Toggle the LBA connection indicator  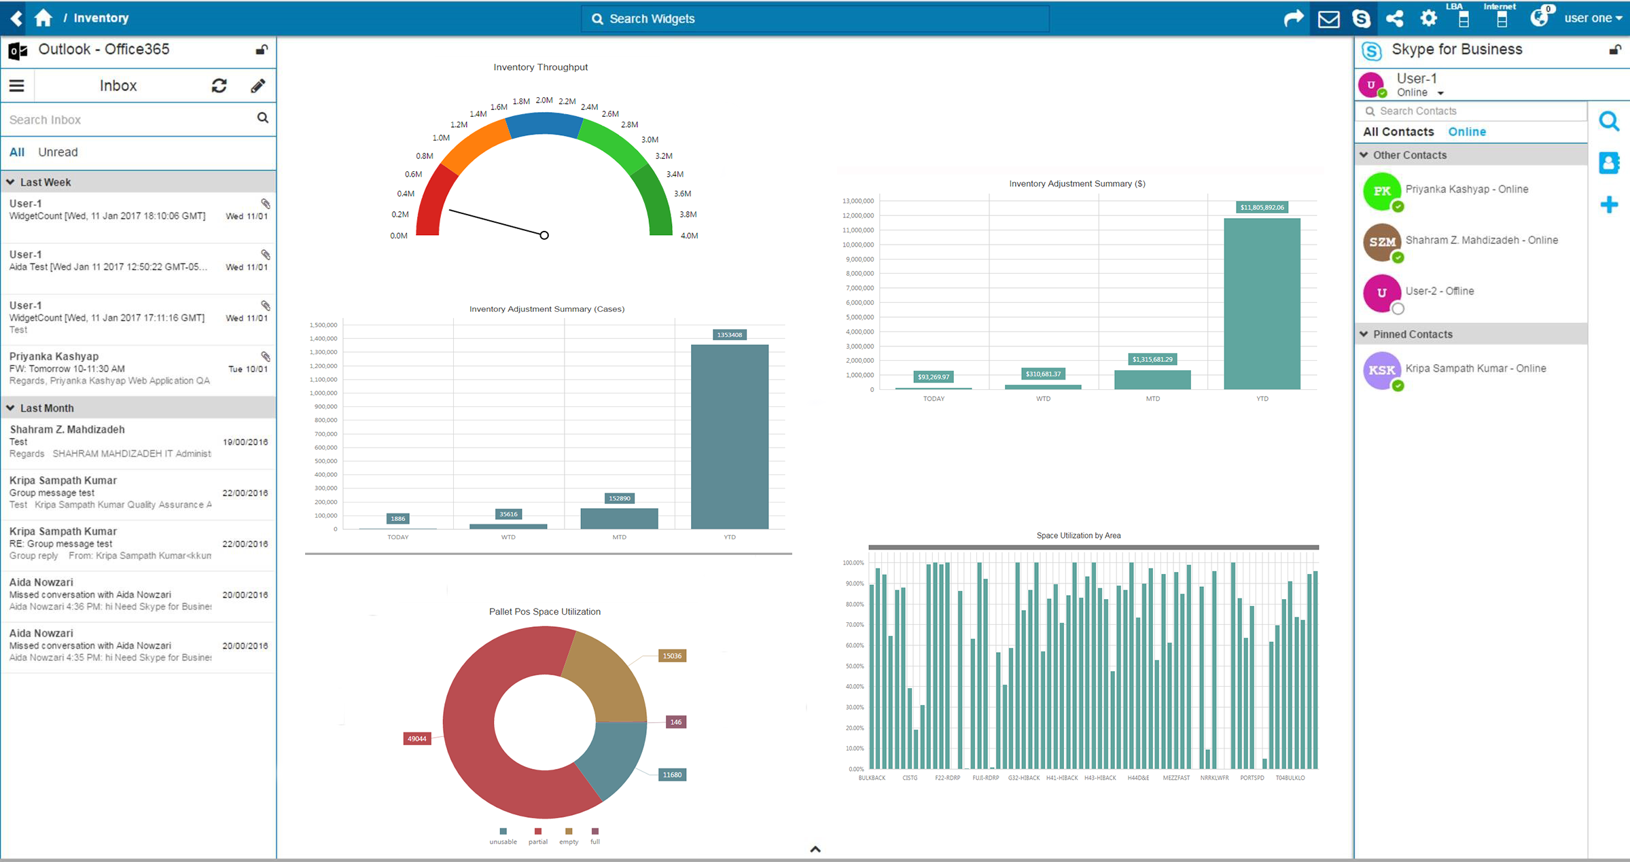pos(1464,19)
